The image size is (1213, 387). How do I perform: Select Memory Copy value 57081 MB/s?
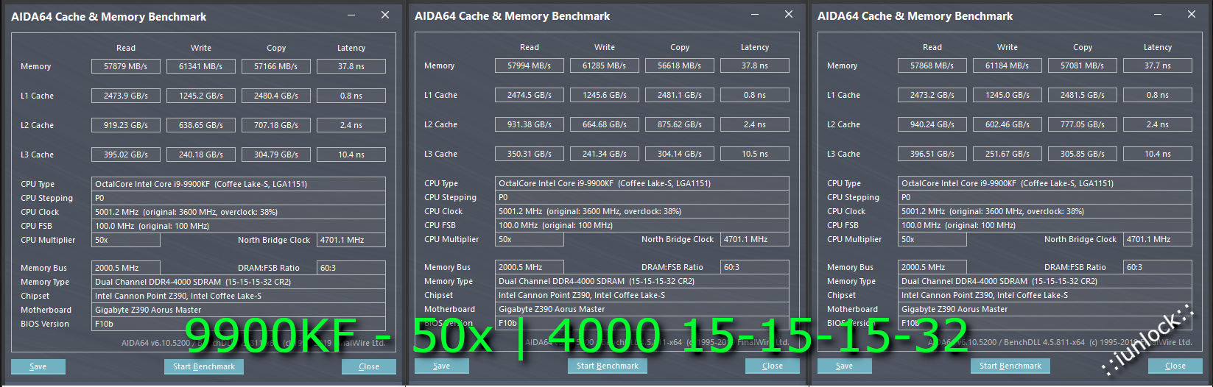pyautogui.click(x=1083, y=65)
